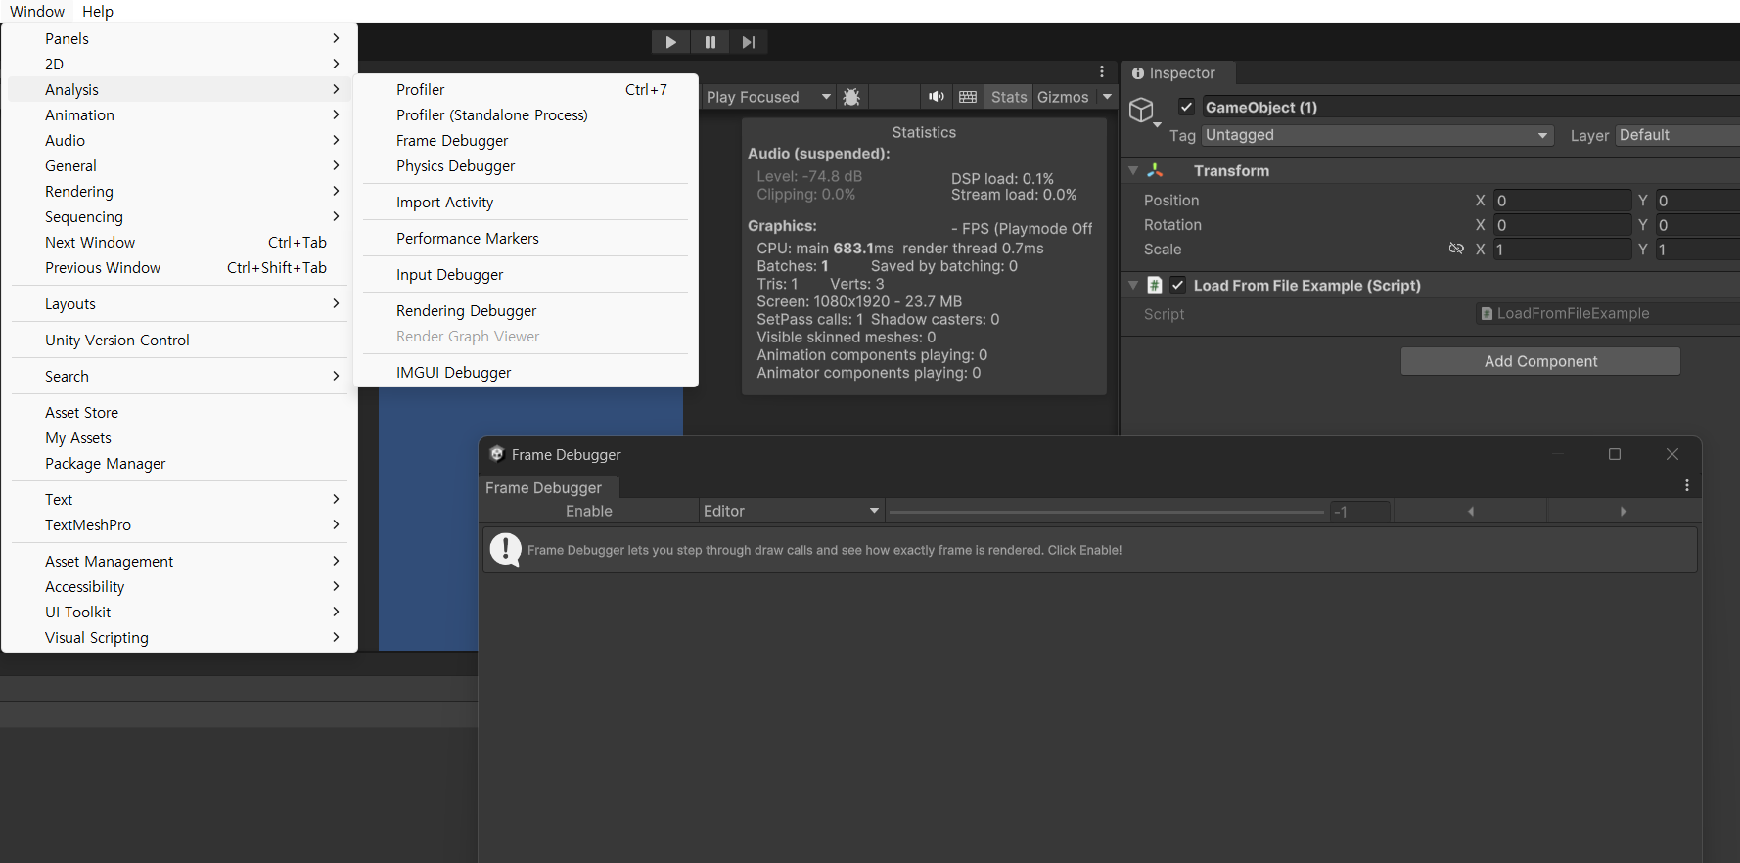Open the Help menu
Image resolution: width=1740 pixels, height=863 pixels.
click(98, 11)
